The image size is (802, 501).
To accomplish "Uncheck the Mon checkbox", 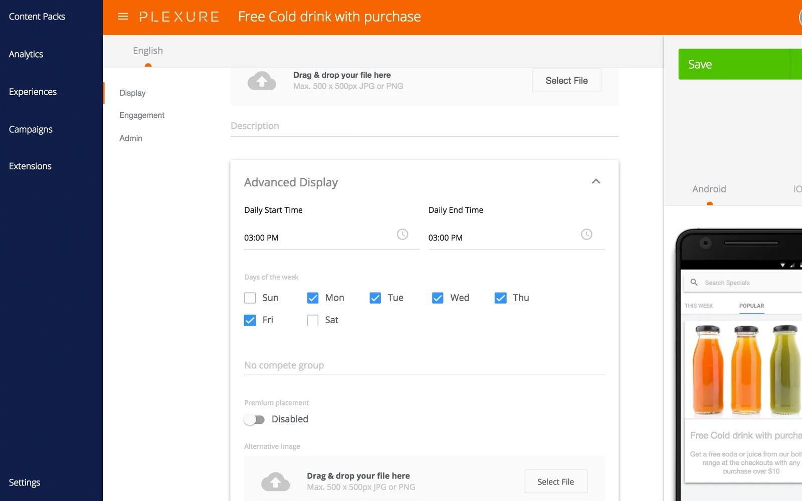I will point(313,298).
